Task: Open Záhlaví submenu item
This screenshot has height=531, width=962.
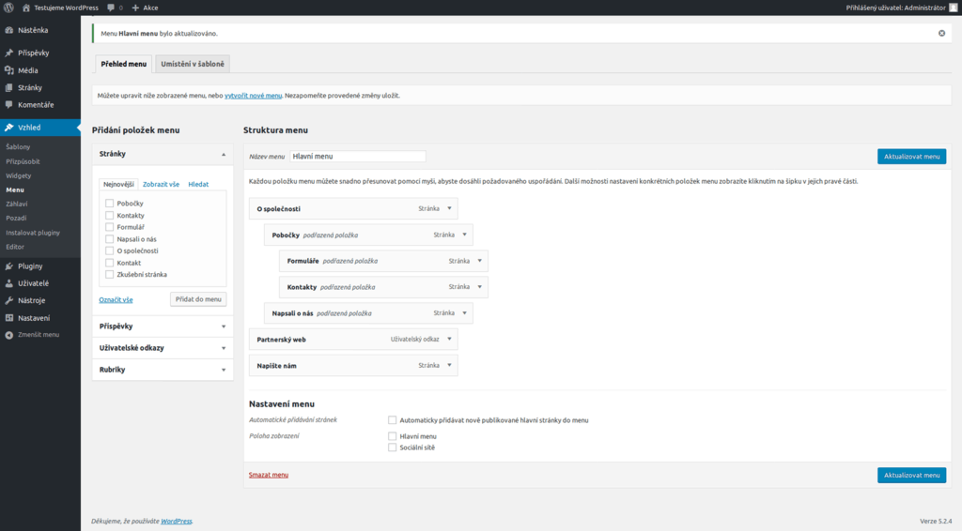Action: 17,204
